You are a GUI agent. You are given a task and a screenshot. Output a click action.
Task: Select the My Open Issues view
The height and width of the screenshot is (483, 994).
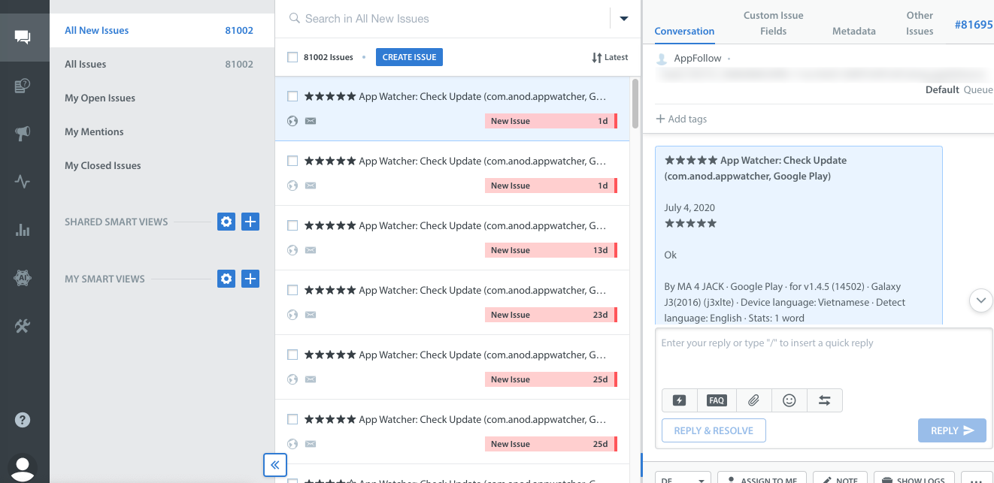(x=162, y=98)
